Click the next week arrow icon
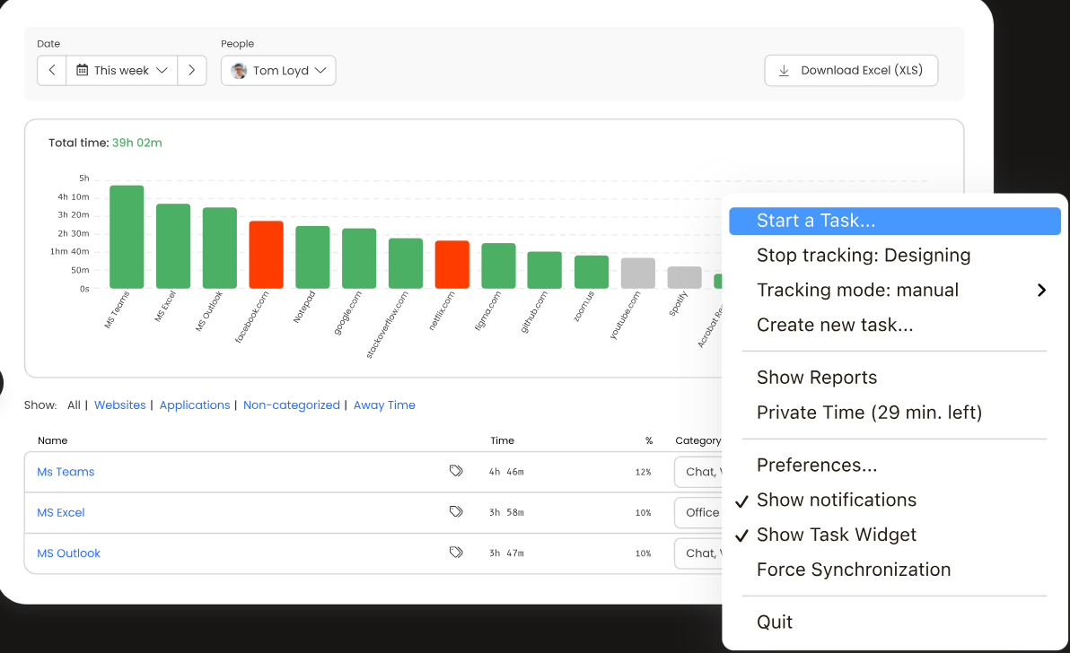The height and width of the screenshot is (653, 1070). coord(192,70)
